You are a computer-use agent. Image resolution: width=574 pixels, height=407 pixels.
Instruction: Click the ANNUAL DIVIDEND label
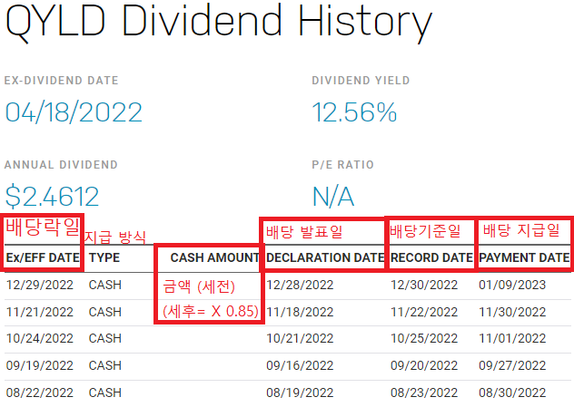click(61, 165)
